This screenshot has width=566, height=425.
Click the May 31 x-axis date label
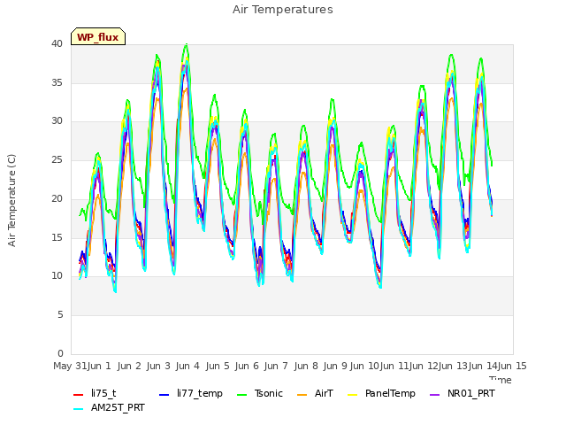(x=70, y=366)
